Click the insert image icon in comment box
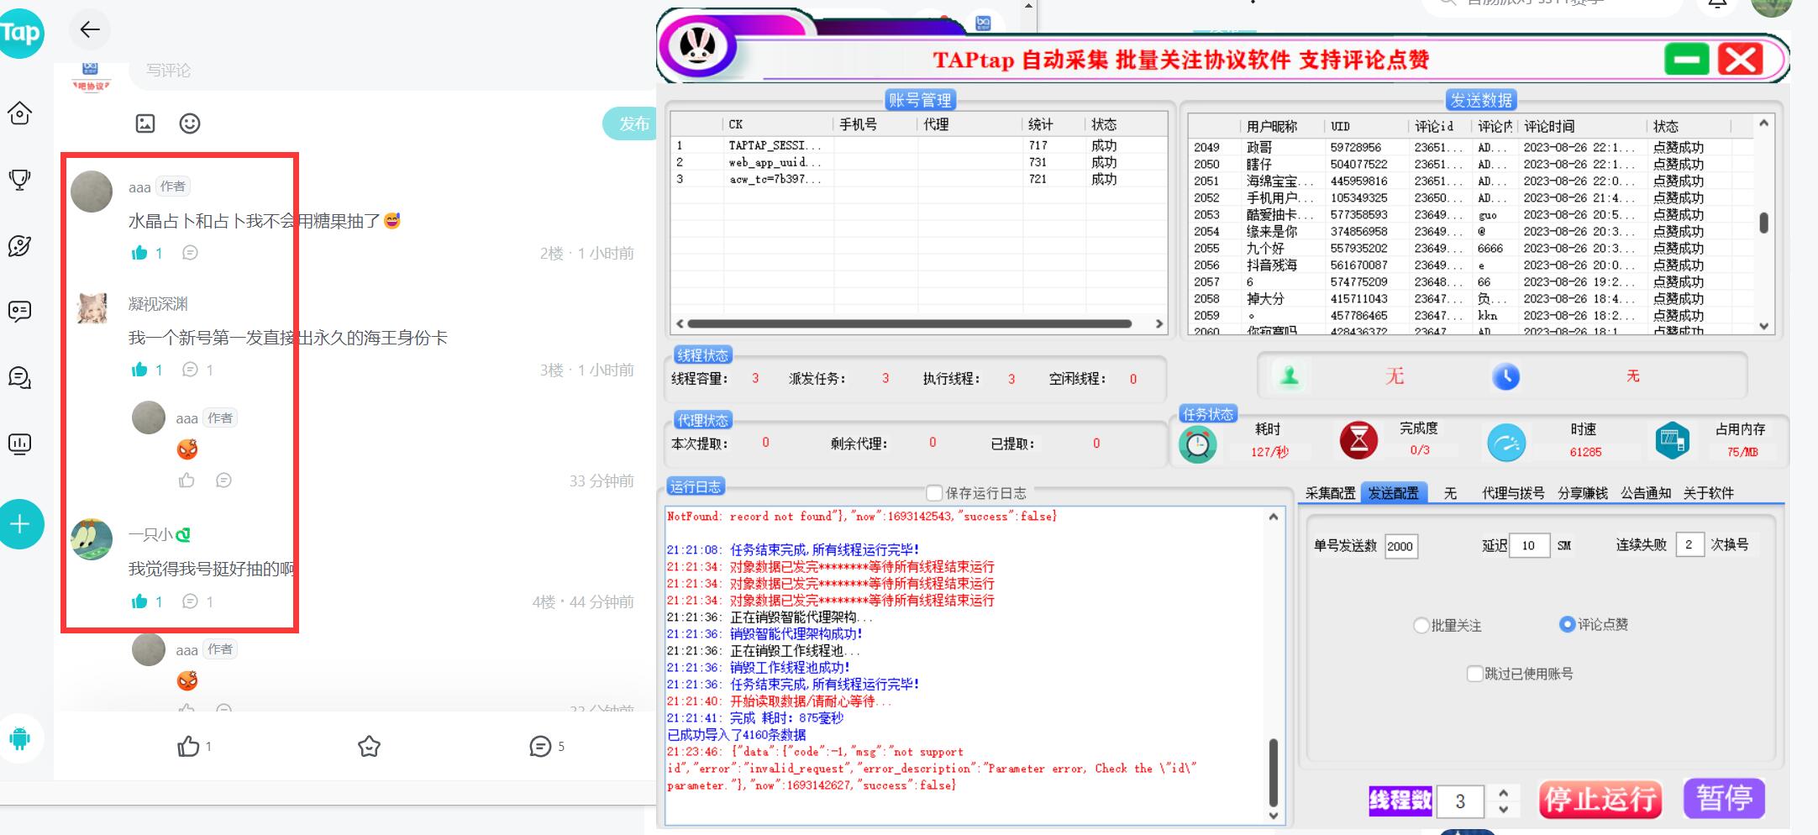 click(x=145, y=123)
